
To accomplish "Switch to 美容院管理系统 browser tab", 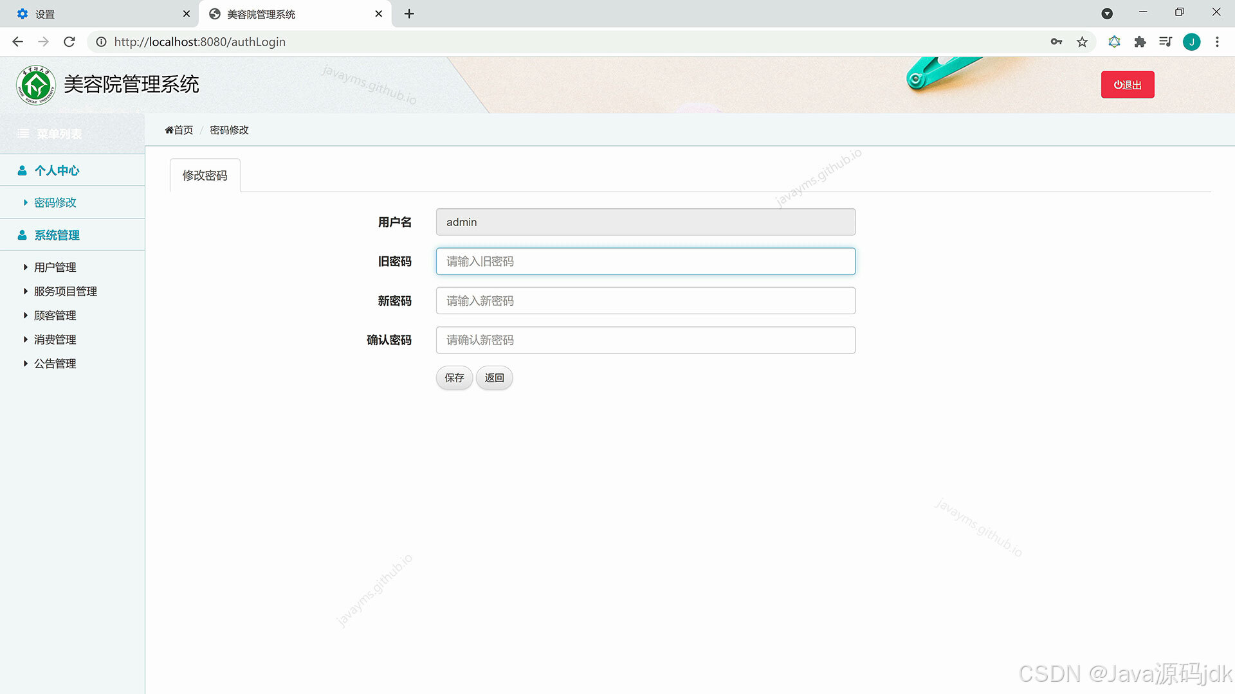I will coord(295,13).
